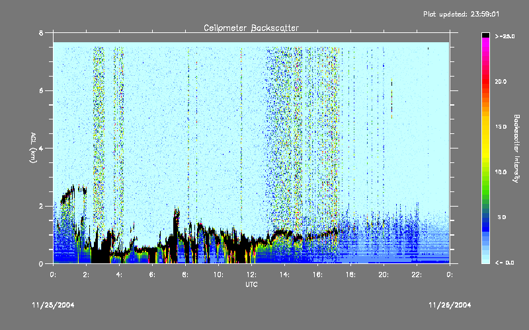Click the "AGL (km)" axis label
529x330 pixels.
(x=33, y=148)
